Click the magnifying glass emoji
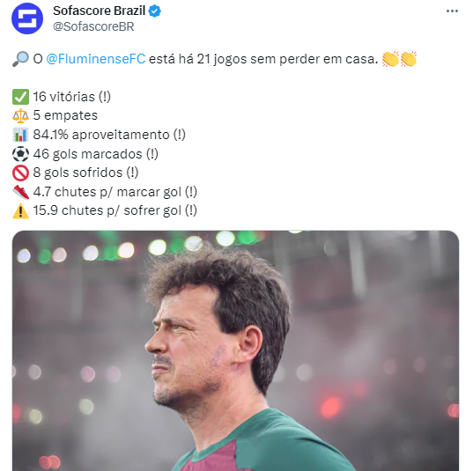 click(x=20, y=59)
